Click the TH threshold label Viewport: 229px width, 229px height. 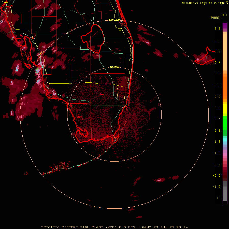pyautogui.click(x=219, y=198)
